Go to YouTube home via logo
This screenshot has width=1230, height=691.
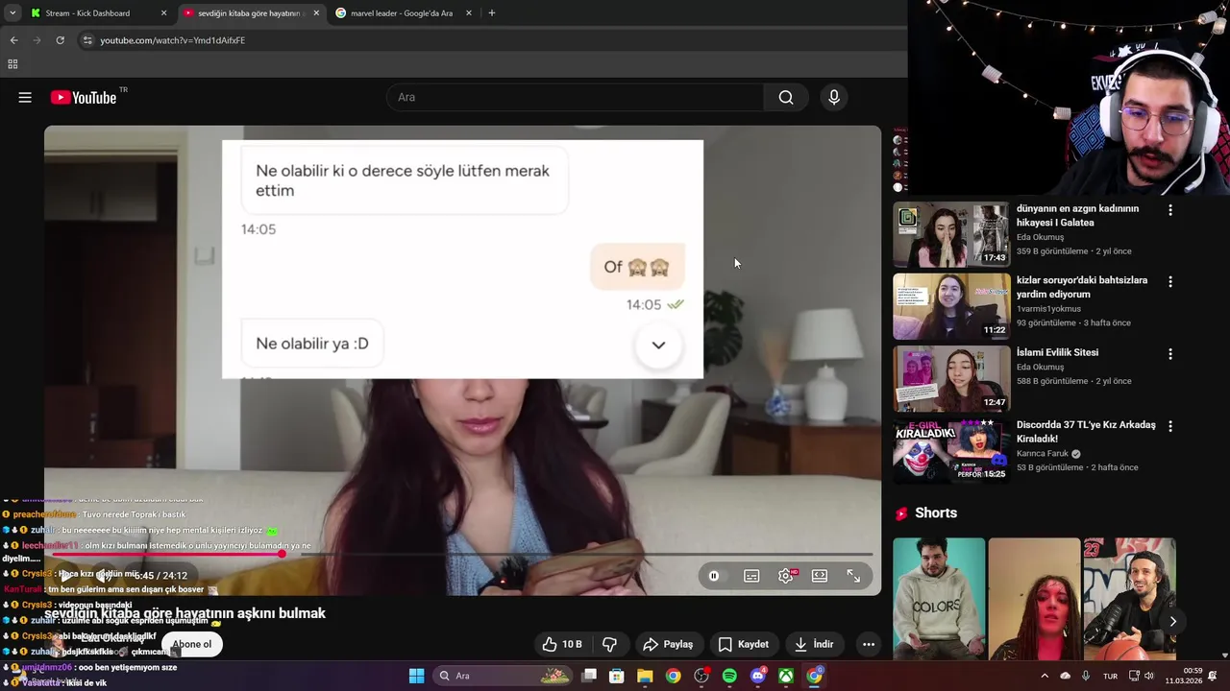pos(84,97)
